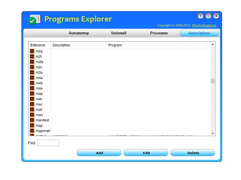
Task: Open the info button in title bar
Action: click(x=200, y=16)
